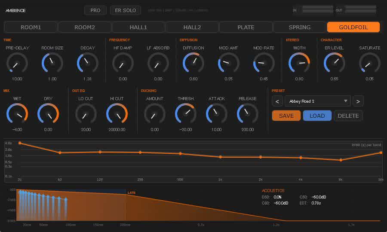Click the RT60 point at 500 Hz

(x=181, y=154)
